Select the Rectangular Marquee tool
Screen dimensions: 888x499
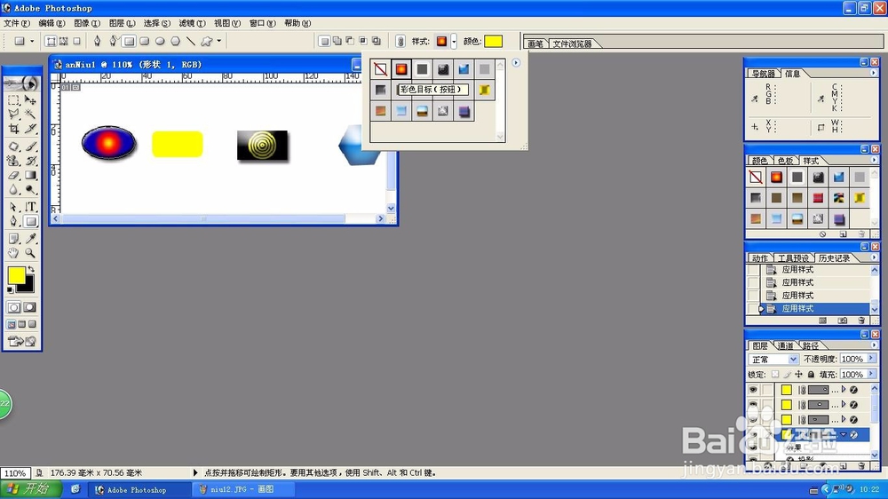pos(13,100)
